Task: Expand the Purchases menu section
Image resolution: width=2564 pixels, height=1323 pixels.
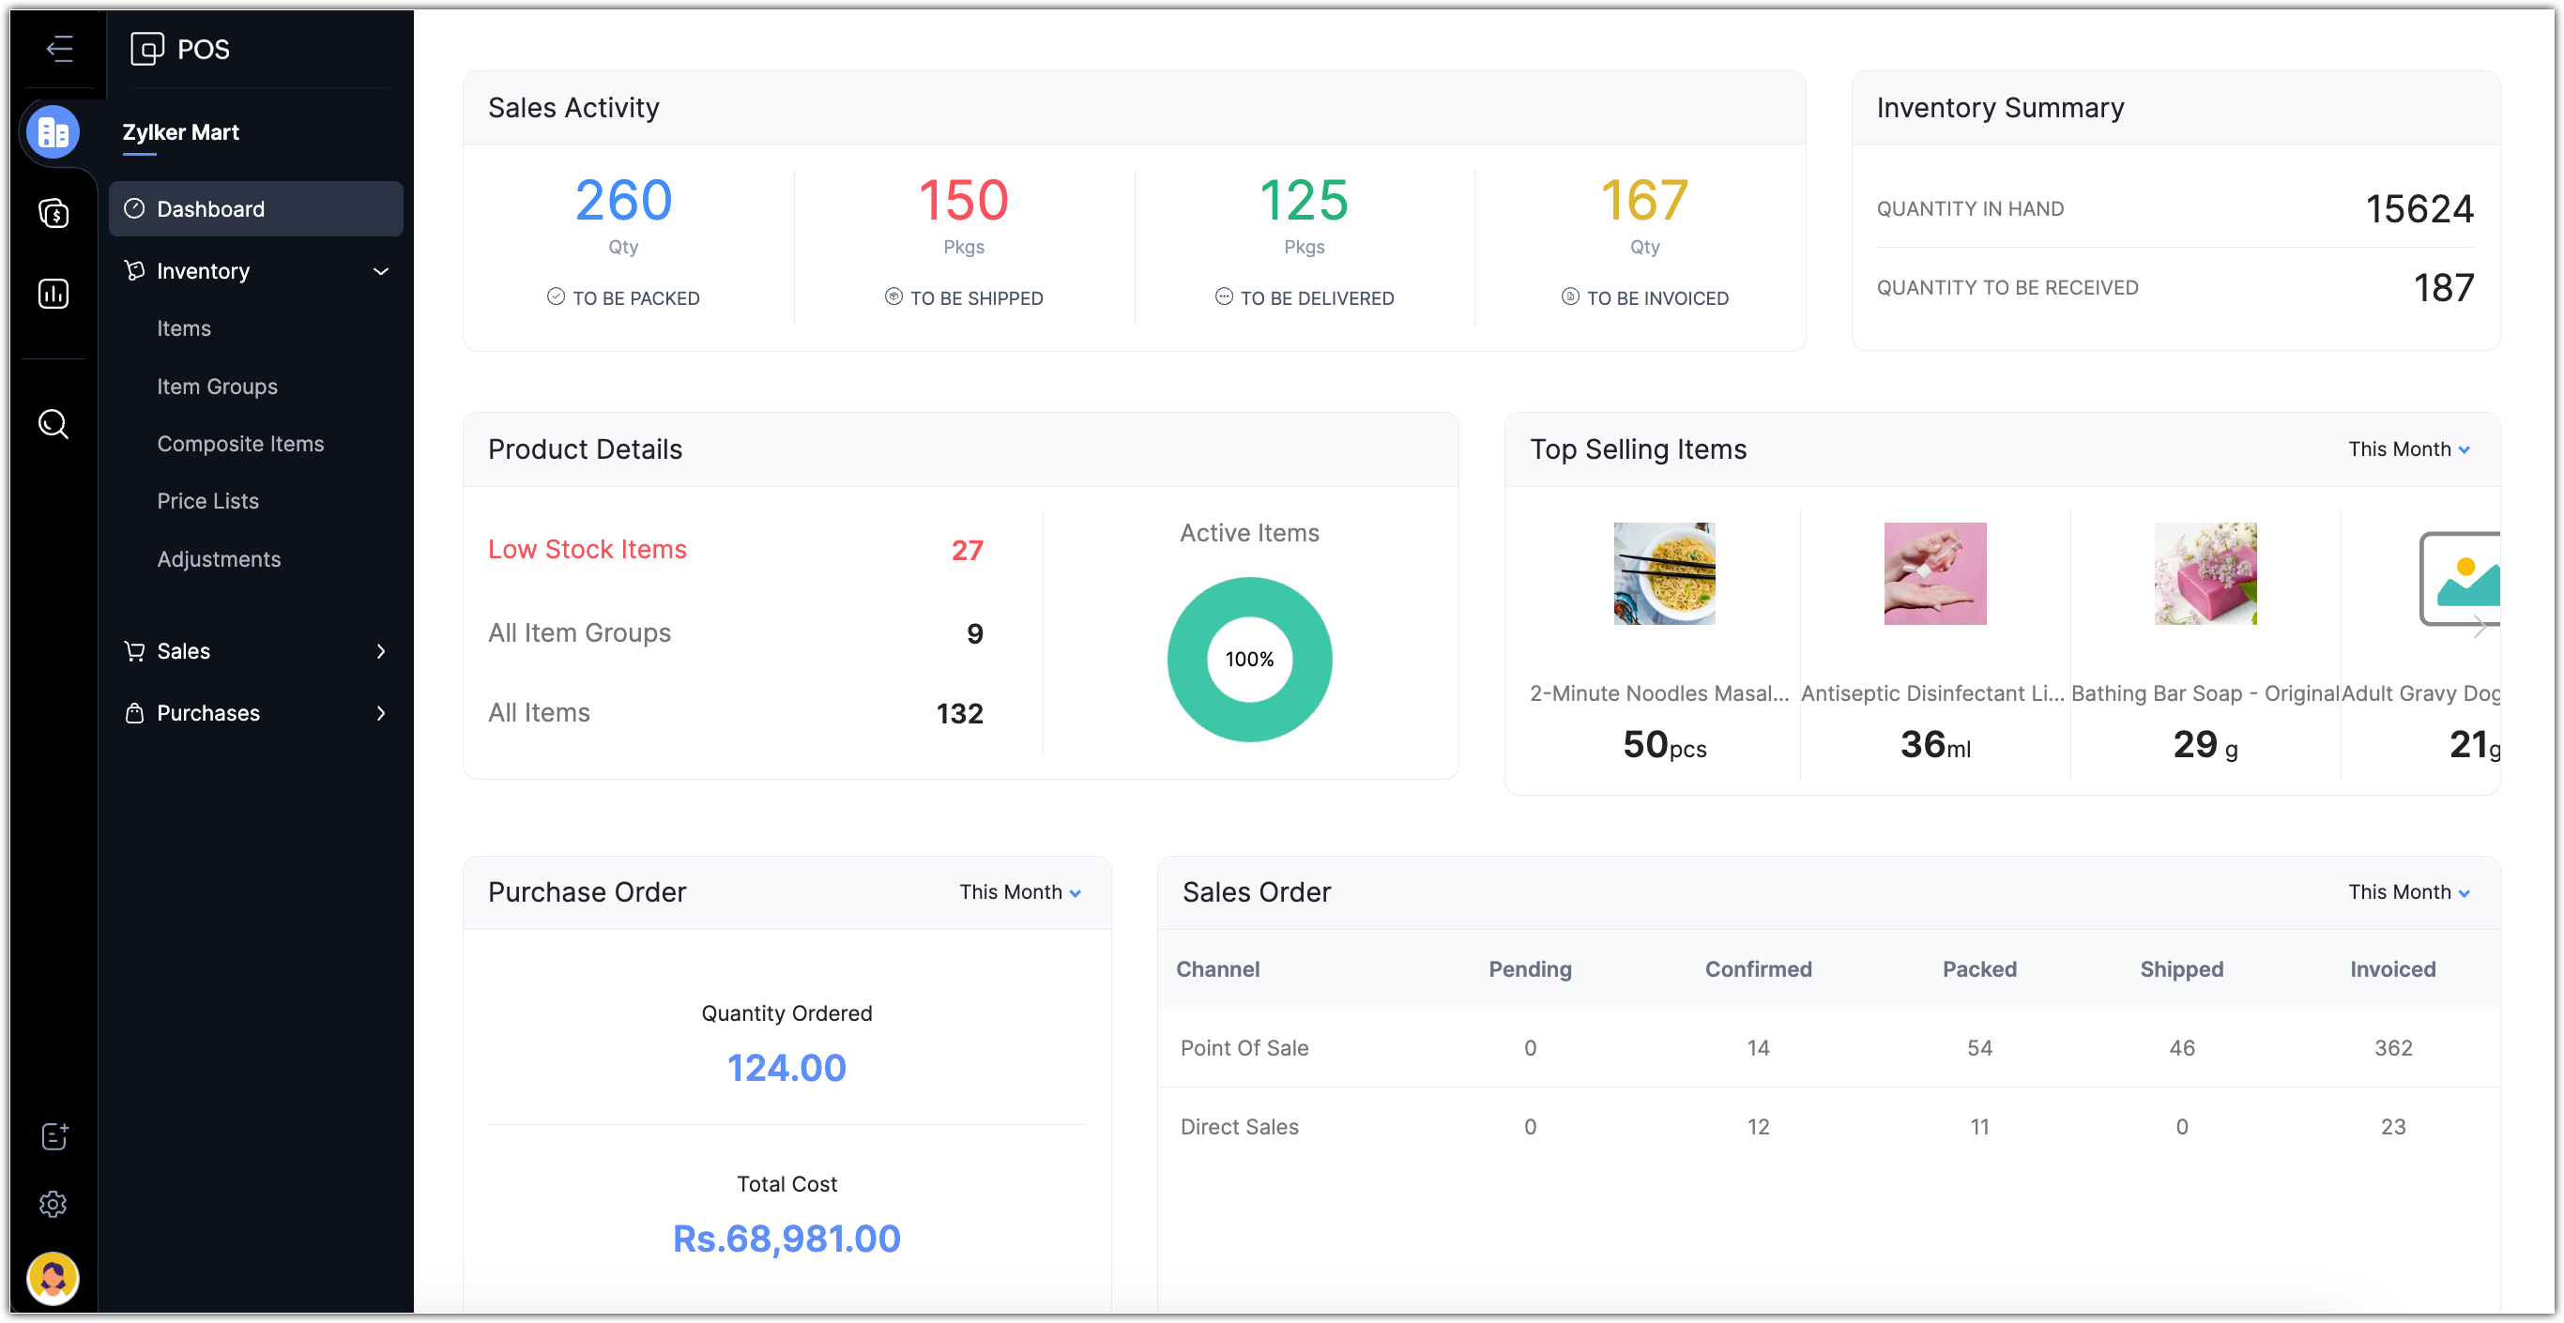Action: coord(380,713)
